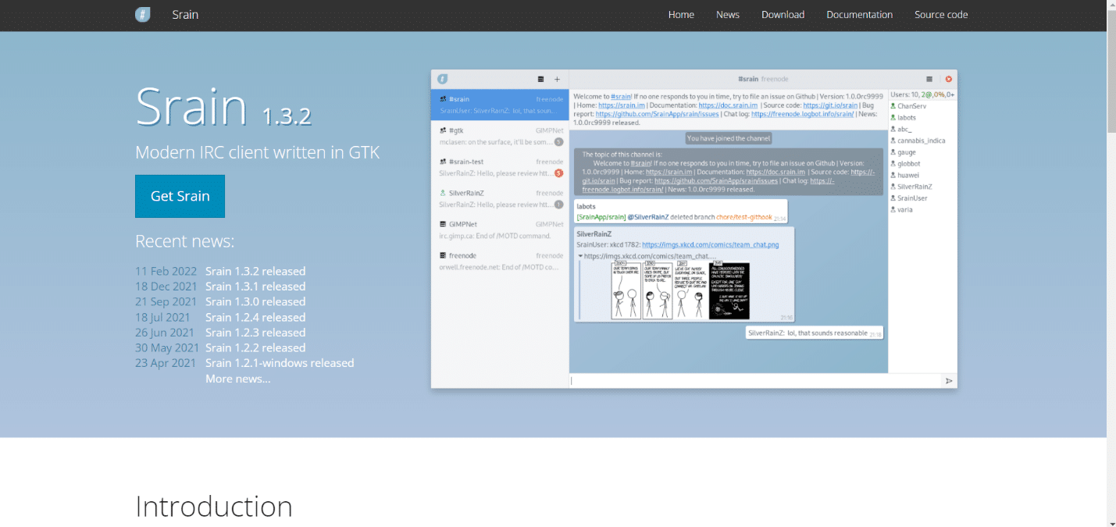The height and width of the screenshot is (527, 1116).
Task: Open the Home navigation item
Action: pos(681,14)
